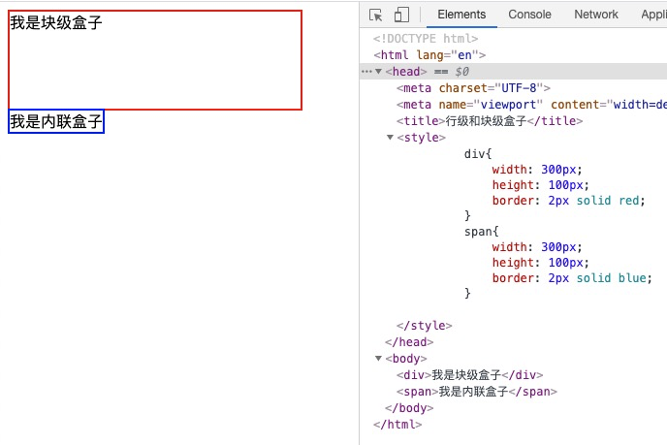Switch to the Elements tab
The height and width of the screenshot is (445, 667).
[461, 15]
